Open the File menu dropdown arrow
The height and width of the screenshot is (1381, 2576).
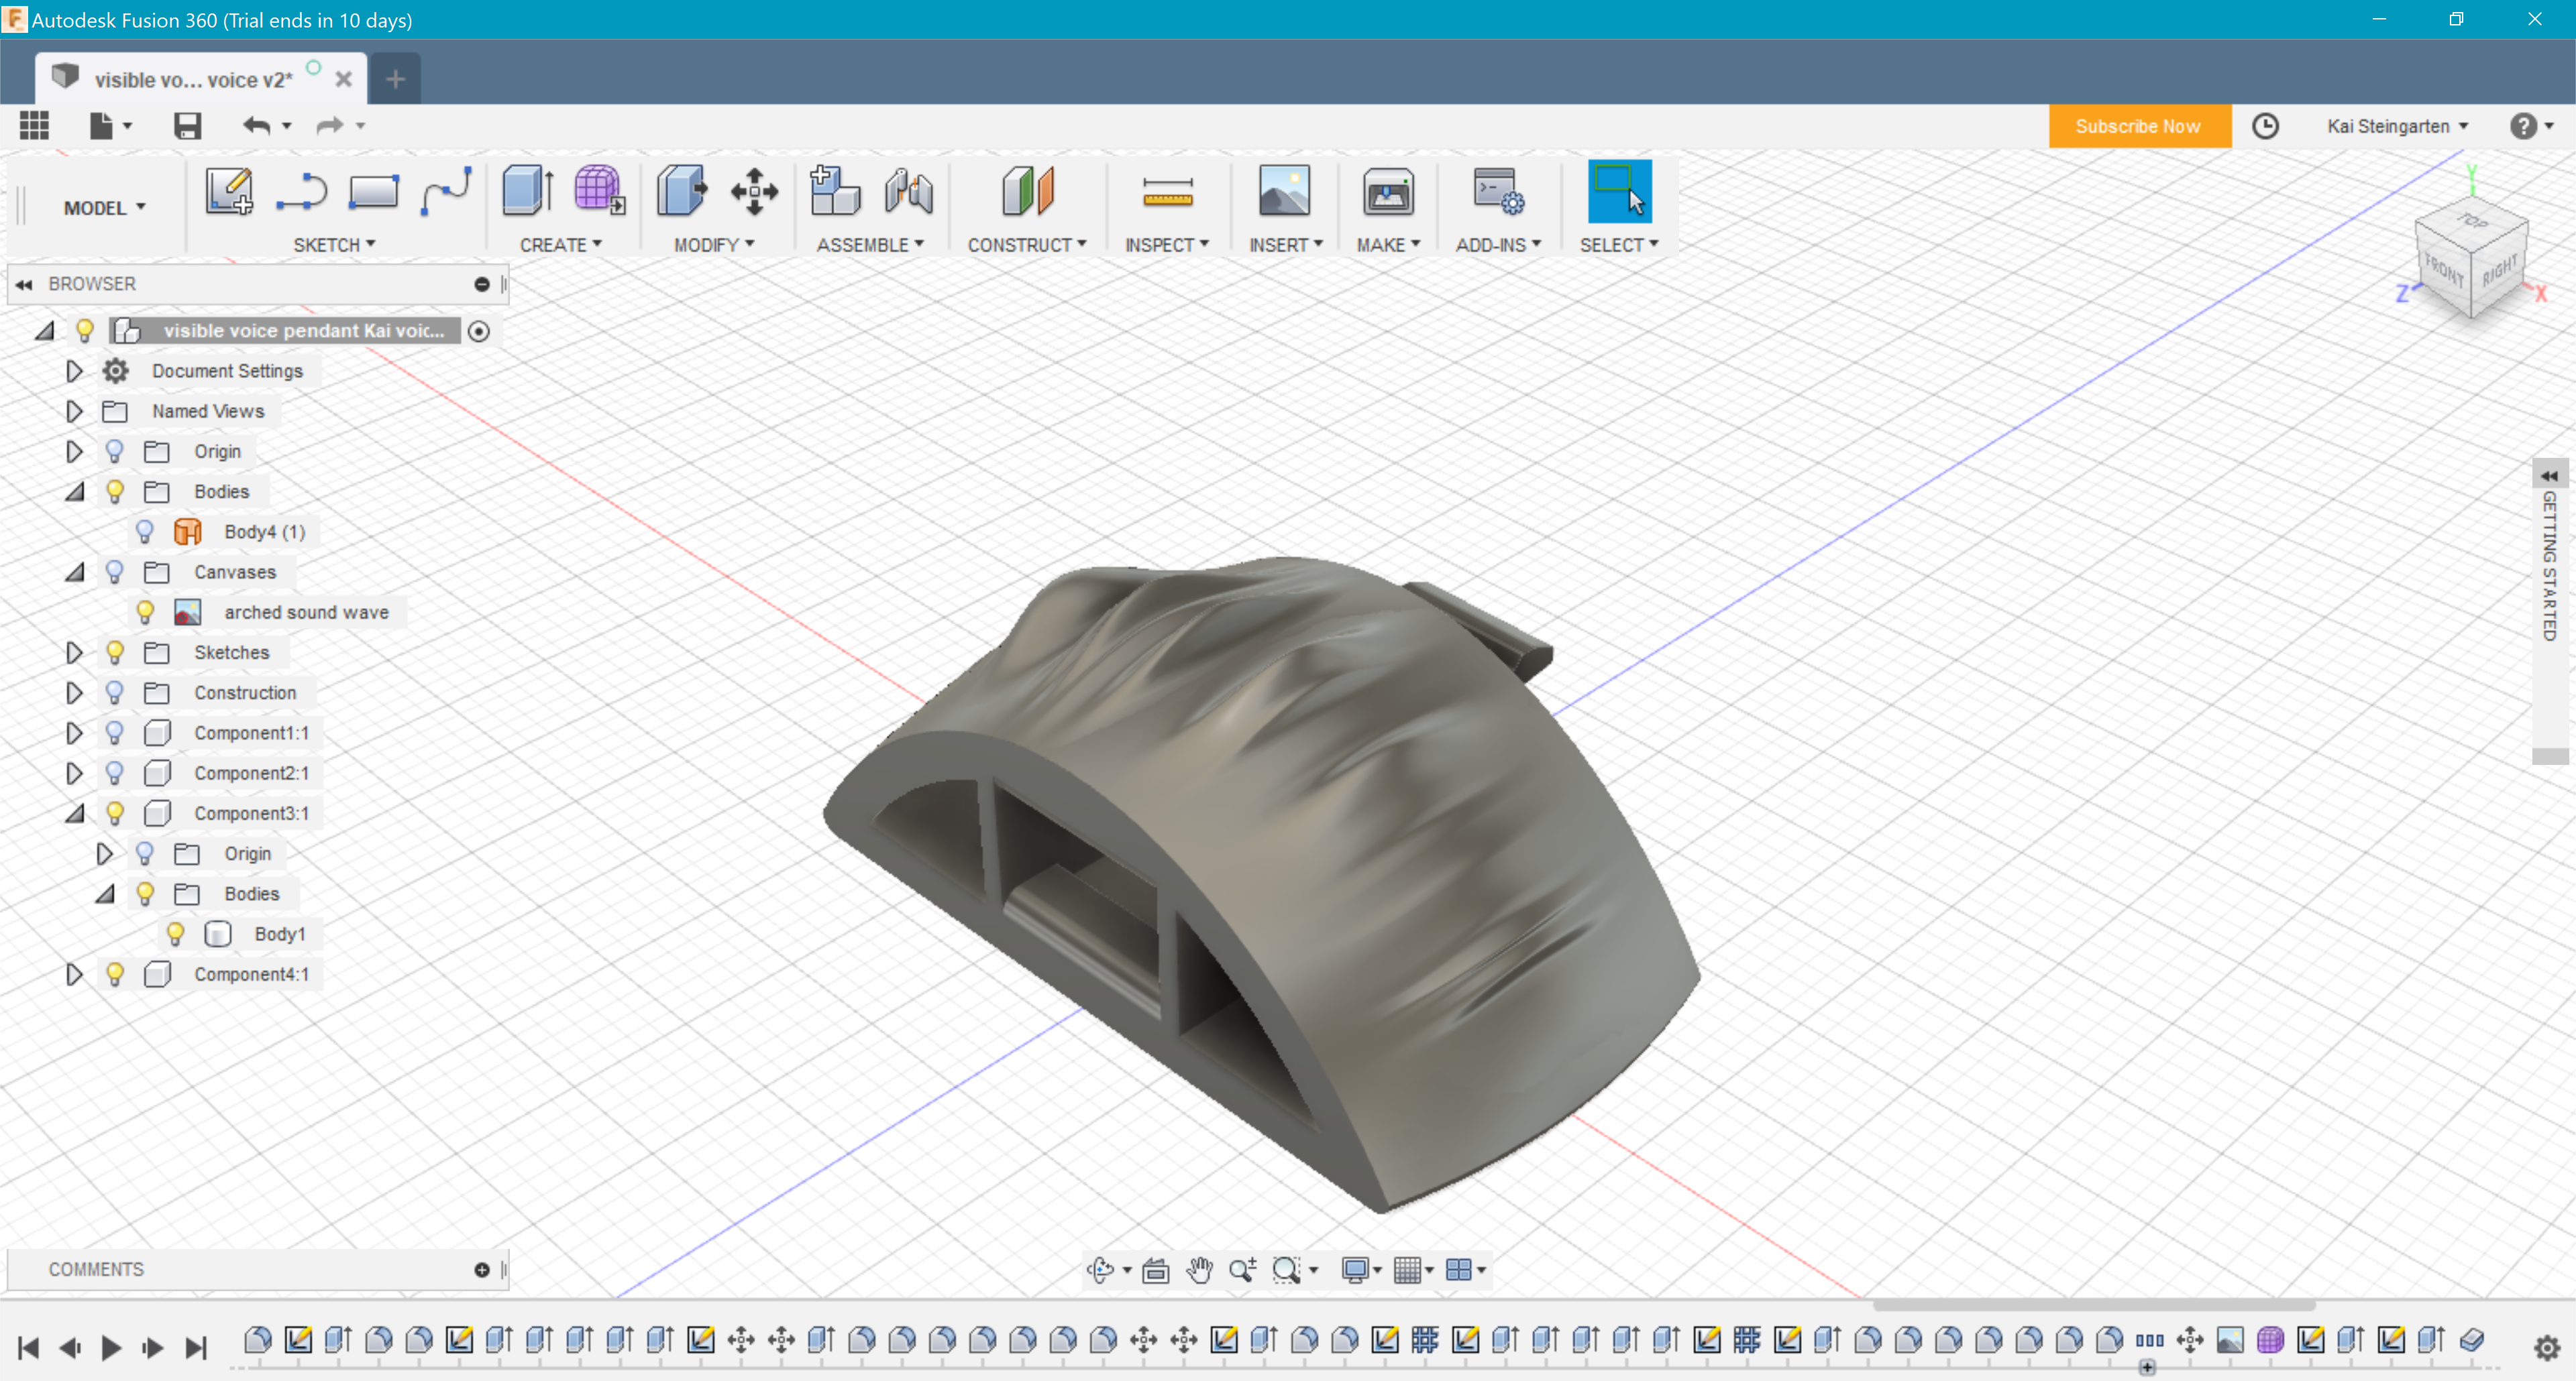click(128, 126)
